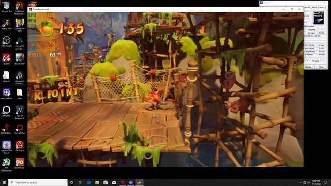Minimize the Crash Bandicoot 4 window
This screenshot has height=186, width=331.
[x=284, y=9]
